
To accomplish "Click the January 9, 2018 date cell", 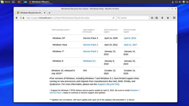I will point(109,62).
